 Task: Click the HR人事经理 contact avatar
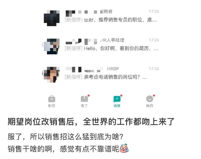(52, 47)
